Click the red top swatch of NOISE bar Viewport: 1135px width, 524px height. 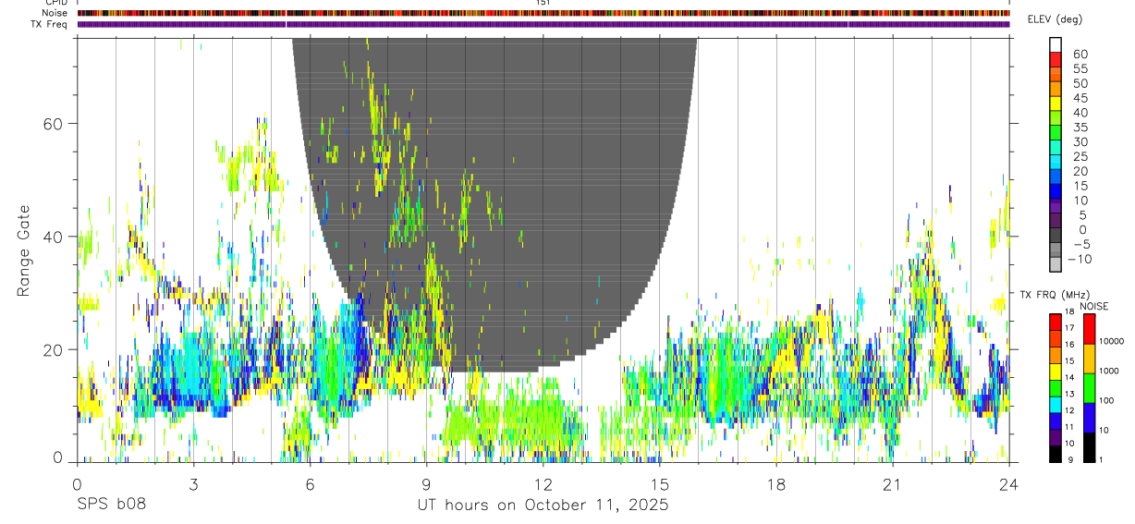[x=1089, y=329]
